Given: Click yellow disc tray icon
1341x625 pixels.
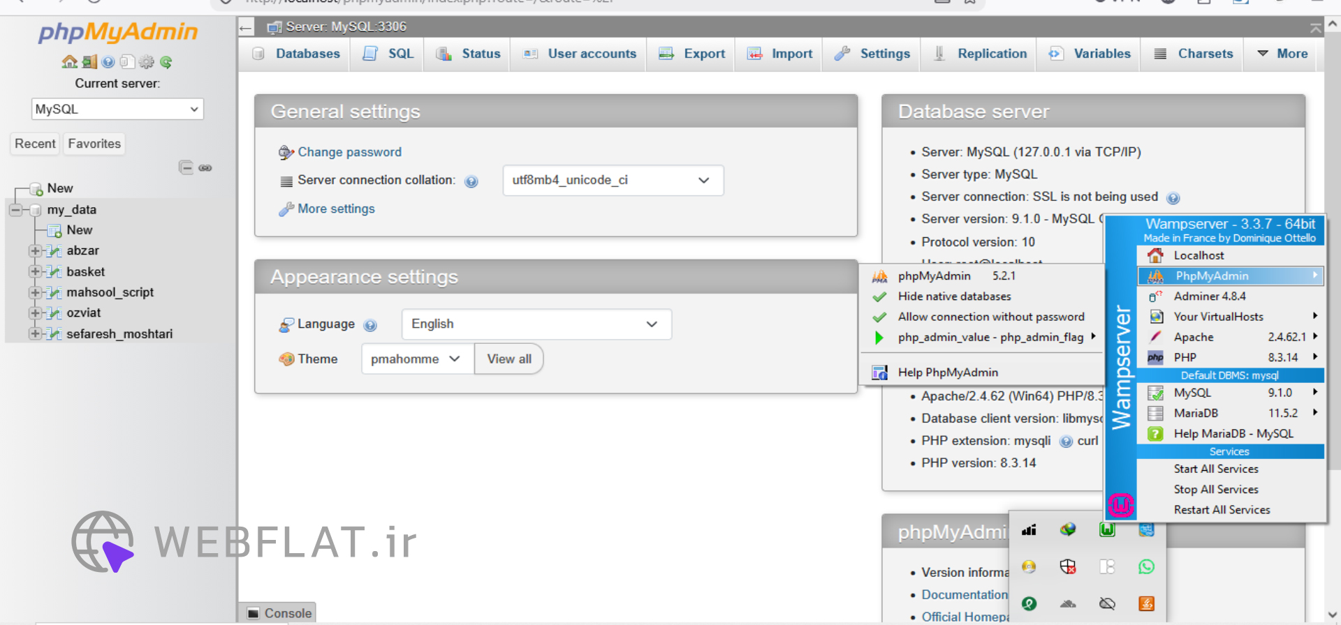Looking at the screenshot, I should pyautogui.click(x=1029, y=566).
